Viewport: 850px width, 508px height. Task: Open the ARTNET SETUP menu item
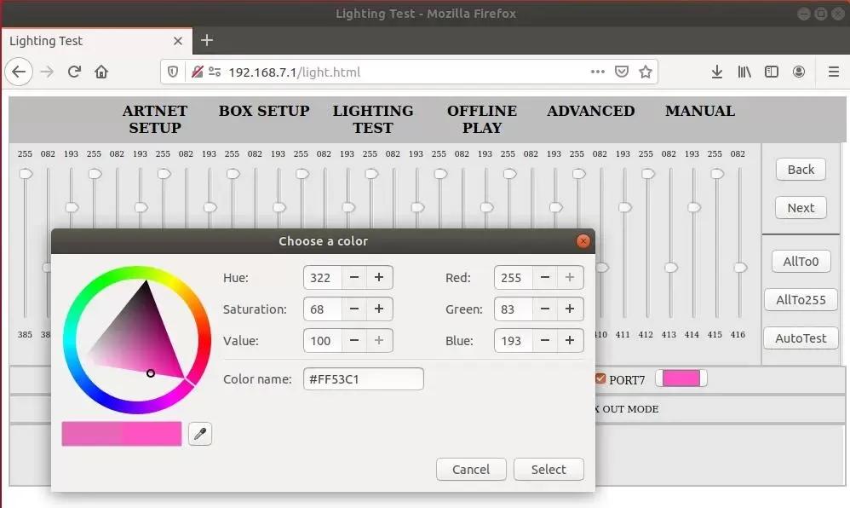[x=155, y=119]
